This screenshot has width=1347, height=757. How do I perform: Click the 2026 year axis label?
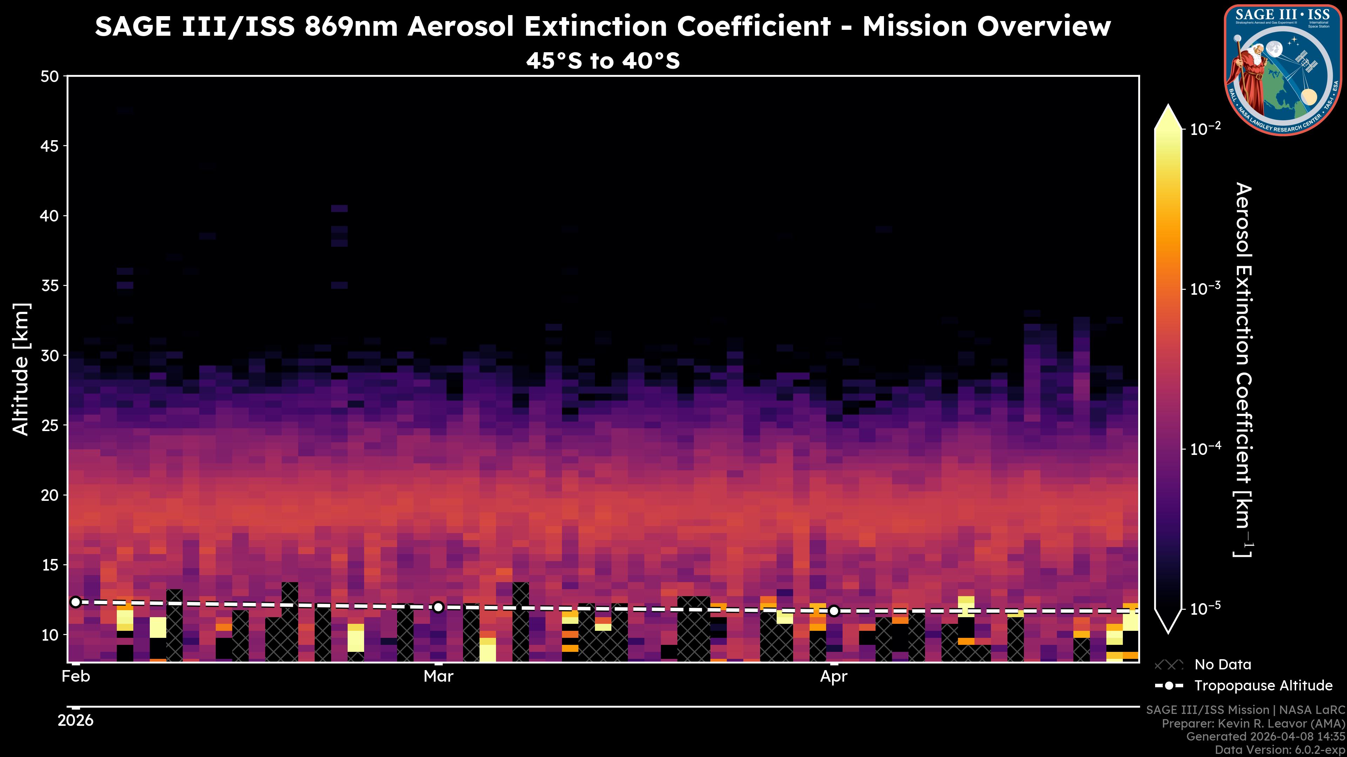76,721
